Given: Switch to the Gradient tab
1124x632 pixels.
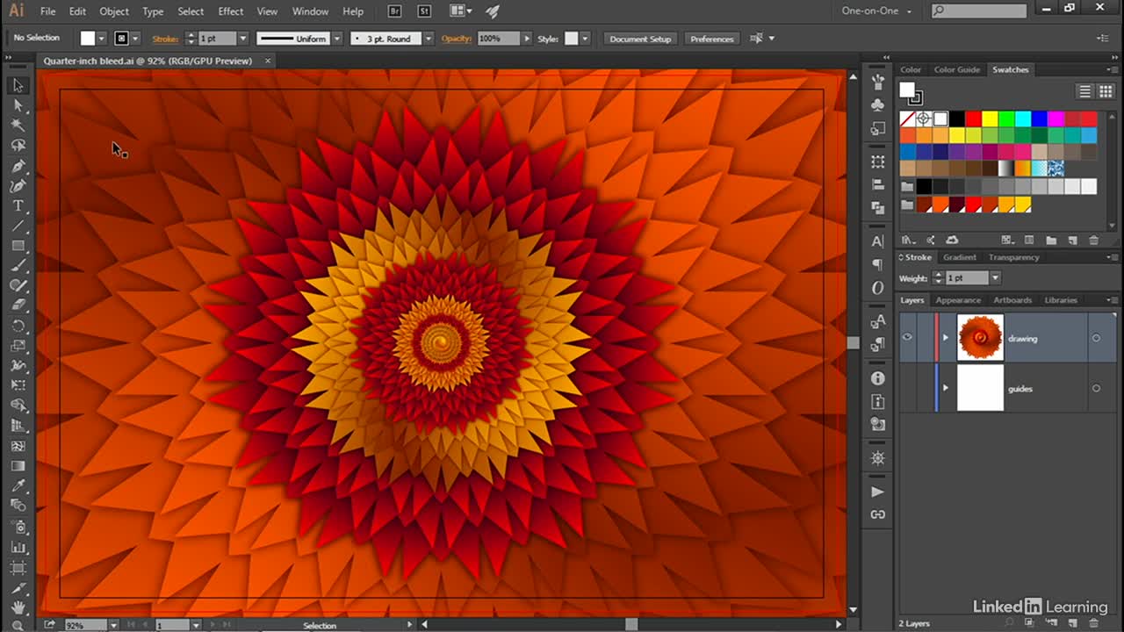Looking at the screenshot, I should [x=959, y=257].
